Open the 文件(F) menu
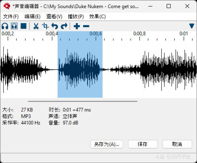Image resolution: width=197 pixels, height=163 pixels. (x=11, y=17)
